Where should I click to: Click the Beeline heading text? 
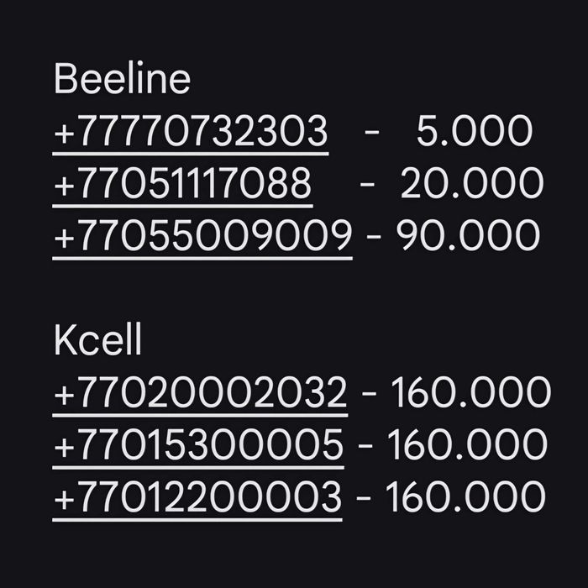(122, 81)
